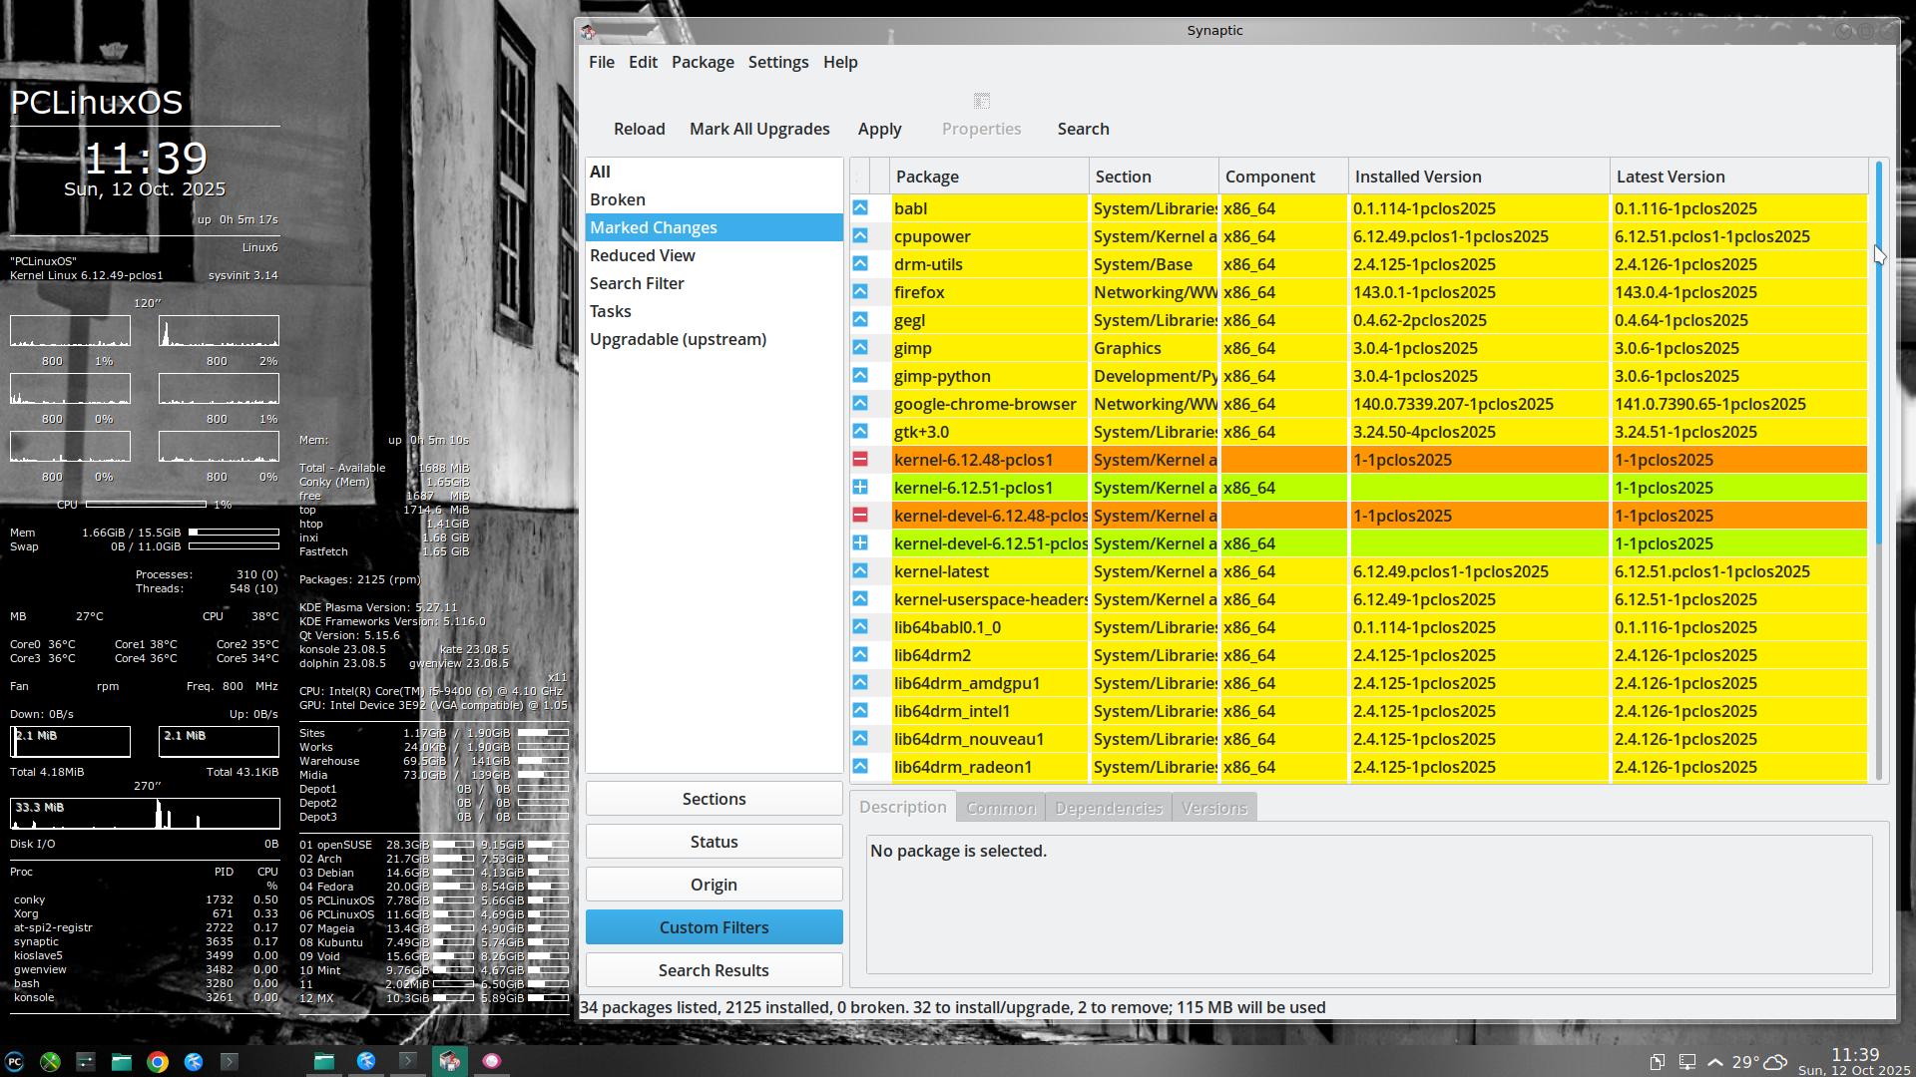The height and width of the screenshot is (1077, 1916).
Task: Click the Apply button
Action: [879, 129]
